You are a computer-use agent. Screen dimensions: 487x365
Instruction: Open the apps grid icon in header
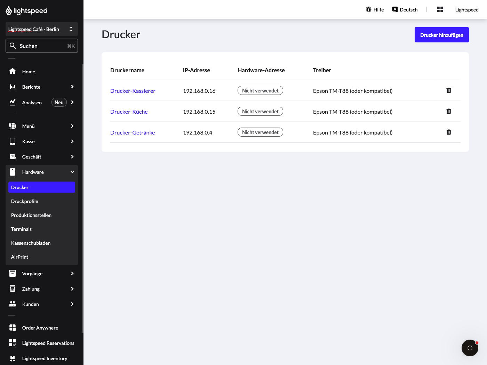(440, 9)
